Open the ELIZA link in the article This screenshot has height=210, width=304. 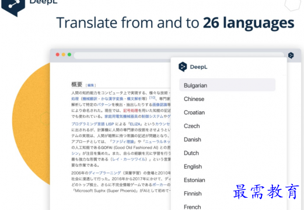pyautogui.click(x=135, y=124)
